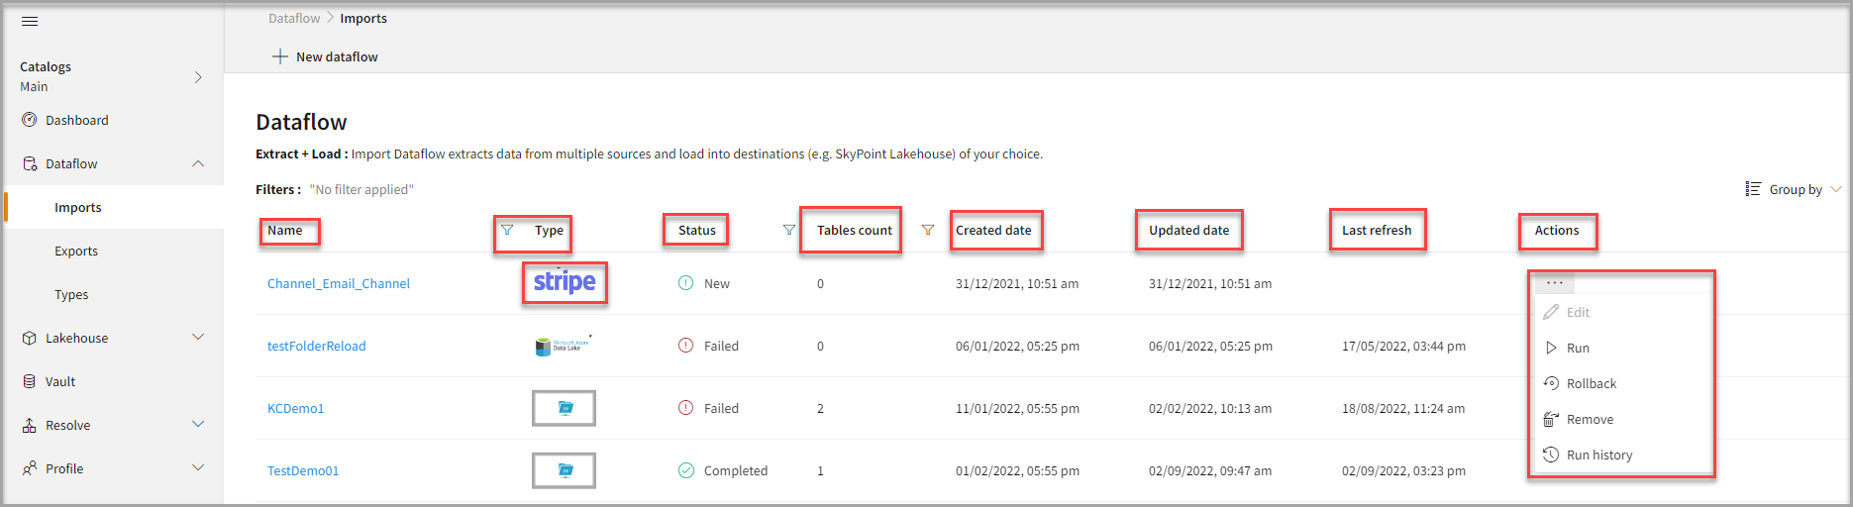Viewport: 1853px width, 507px height.
Task: Click the Dataflow sidebar icon
Action: click(x=30, y=163)
